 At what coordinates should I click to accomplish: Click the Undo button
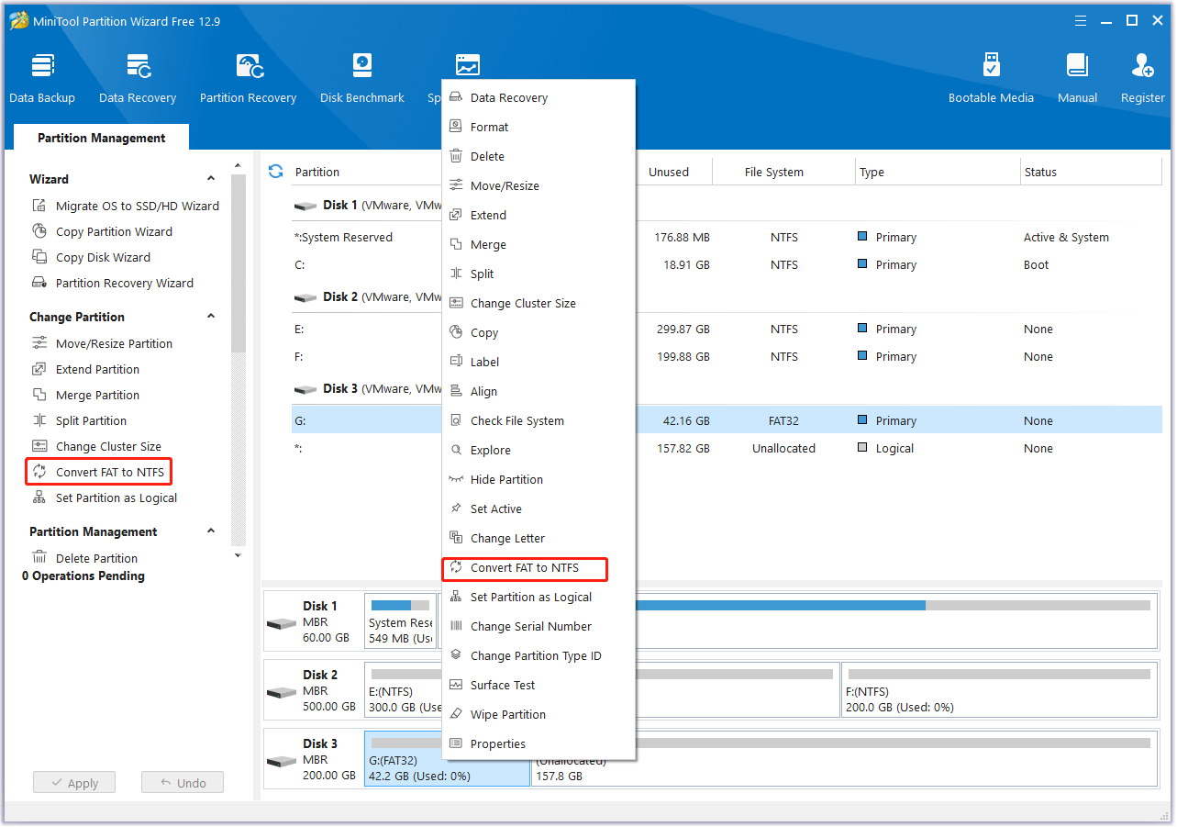(183, 783)
